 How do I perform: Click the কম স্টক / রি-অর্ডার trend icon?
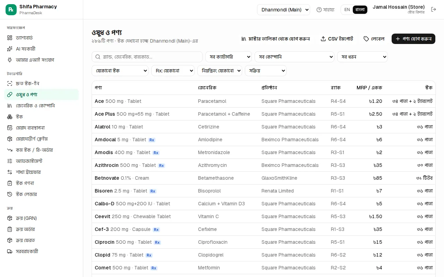[x=10, y=150]
